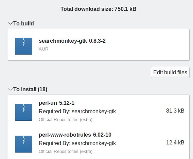Click the perl-uri package archive icon

24,112
